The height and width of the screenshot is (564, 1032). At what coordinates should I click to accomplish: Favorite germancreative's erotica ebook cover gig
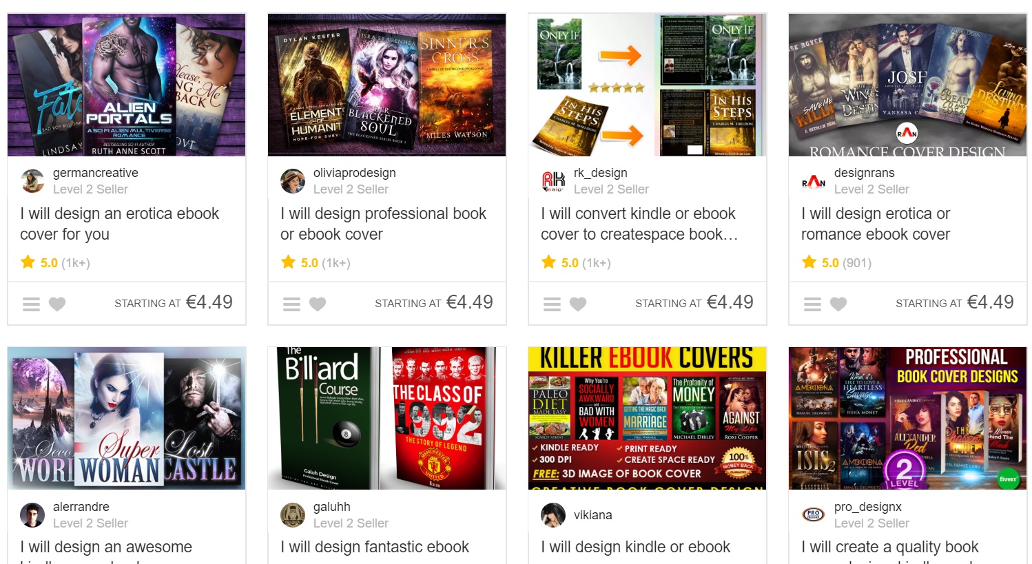click(57, 304)
